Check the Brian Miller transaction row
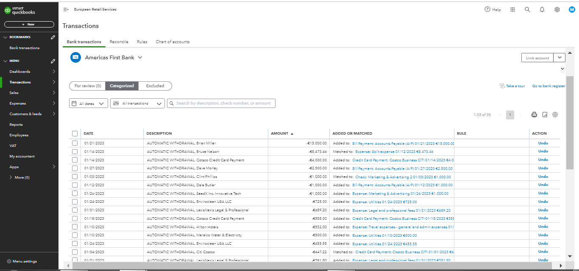This screenshot has width=579, height=271. [75, 143]
